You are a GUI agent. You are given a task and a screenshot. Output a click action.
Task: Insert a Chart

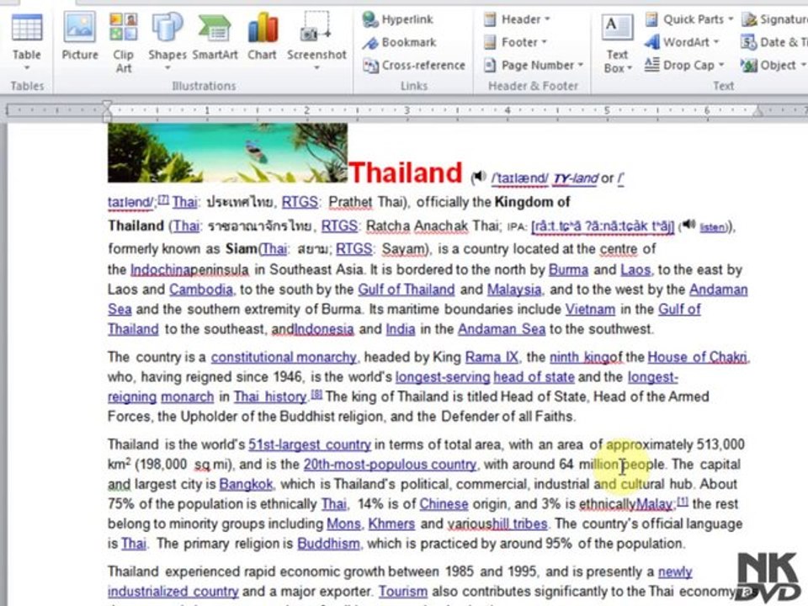(x=263, y=37)
